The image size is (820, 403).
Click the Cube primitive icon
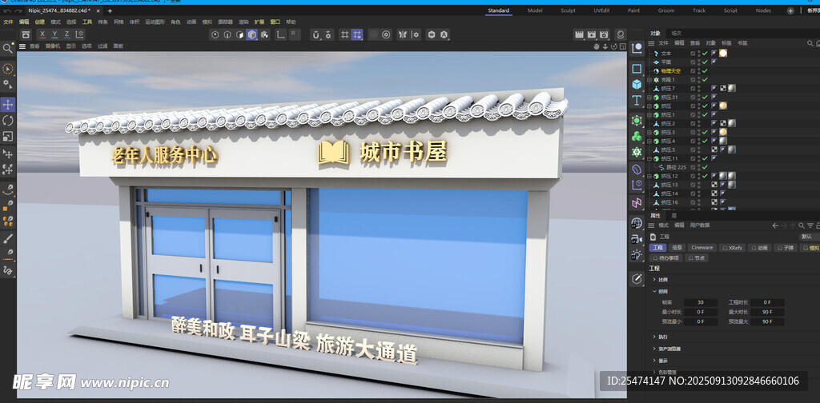[x=637, y=84]
